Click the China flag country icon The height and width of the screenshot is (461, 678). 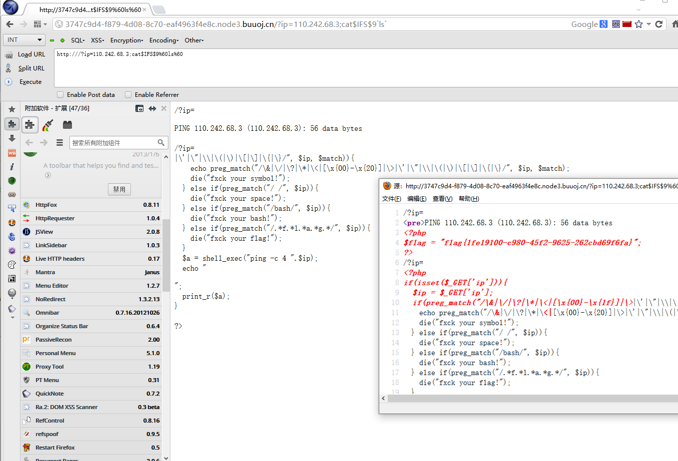(x=627, y=24)
